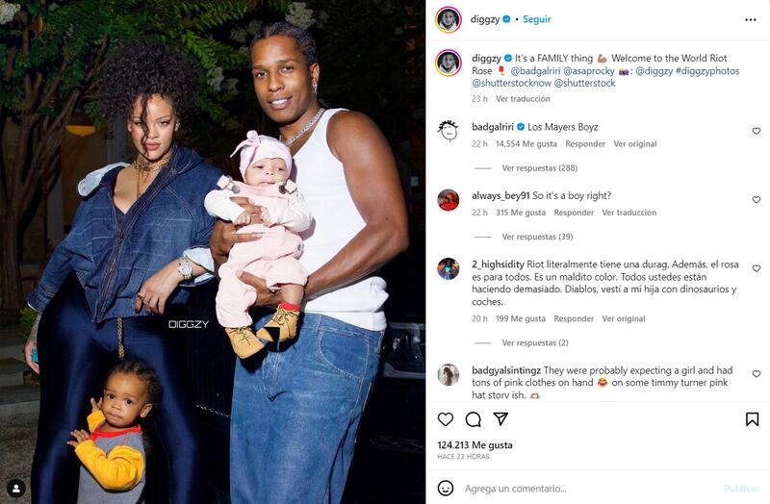Image resolution: width=770 pixels, height=504 pixels.
Task: Show tagged people icon on photo
Action: 16,489
